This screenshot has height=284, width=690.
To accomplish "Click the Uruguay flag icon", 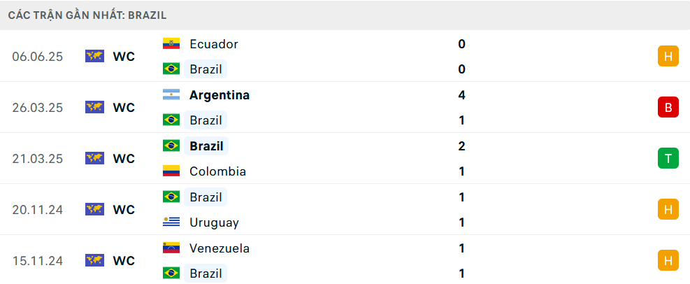I will tap(171, 222).
